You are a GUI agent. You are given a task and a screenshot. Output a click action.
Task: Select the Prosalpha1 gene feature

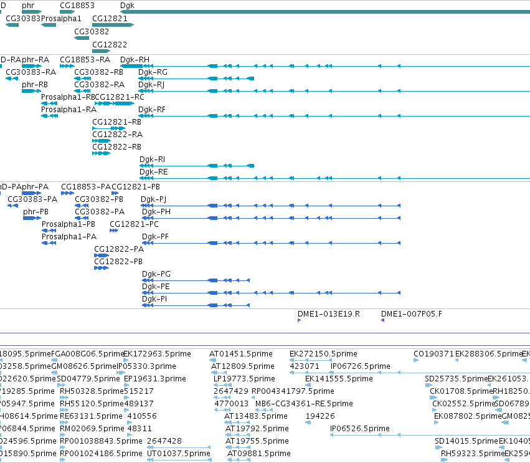49,25
